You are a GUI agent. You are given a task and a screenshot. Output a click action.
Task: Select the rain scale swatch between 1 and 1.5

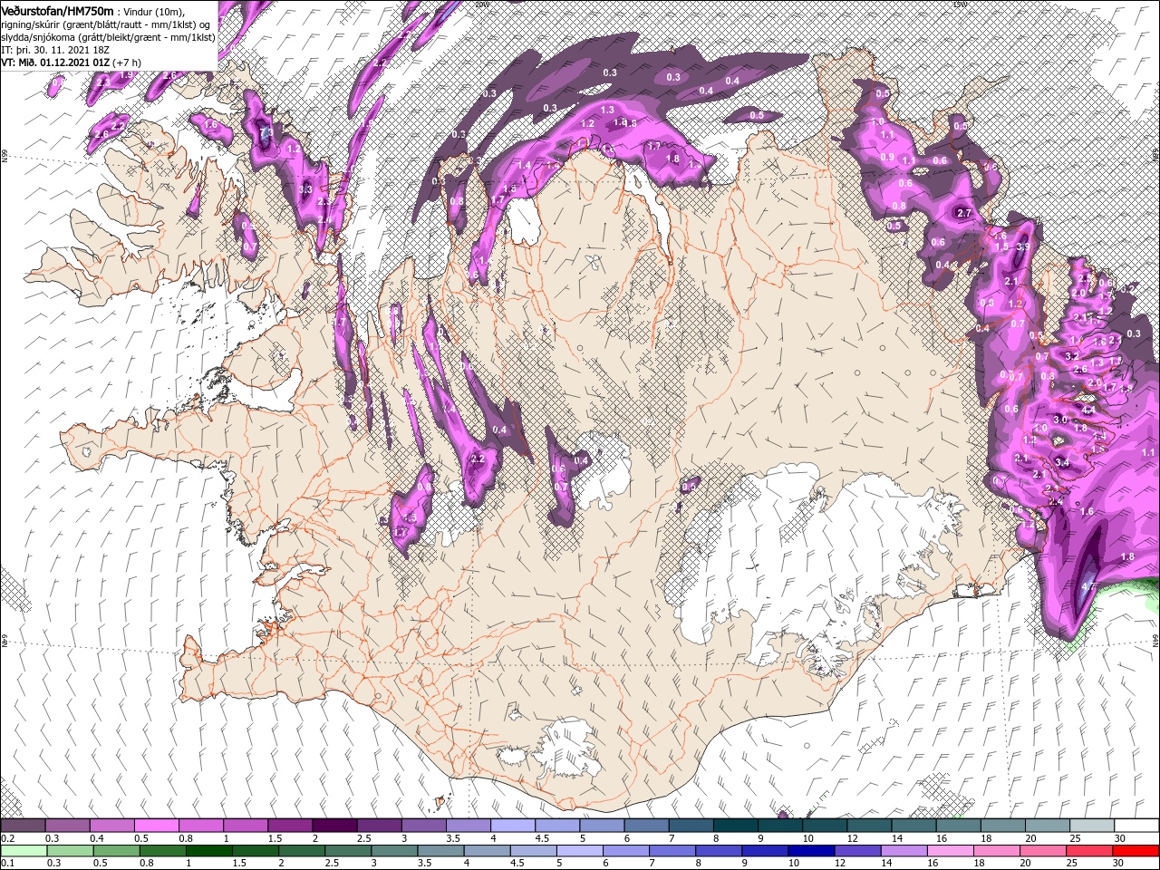point(208,850)
